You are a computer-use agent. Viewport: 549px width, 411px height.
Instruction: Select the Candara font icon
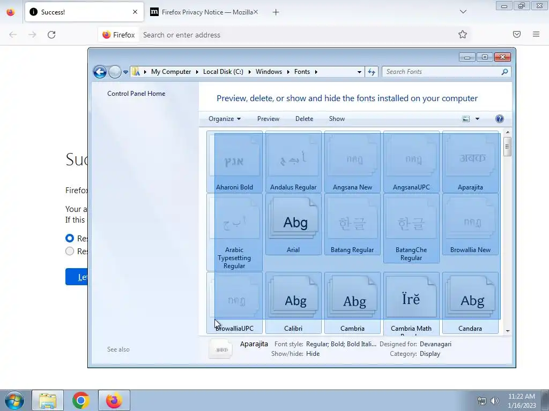tap(470, 303)
